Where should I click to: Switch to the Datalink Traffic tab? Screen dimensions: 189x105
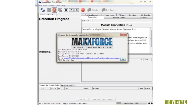67,85
